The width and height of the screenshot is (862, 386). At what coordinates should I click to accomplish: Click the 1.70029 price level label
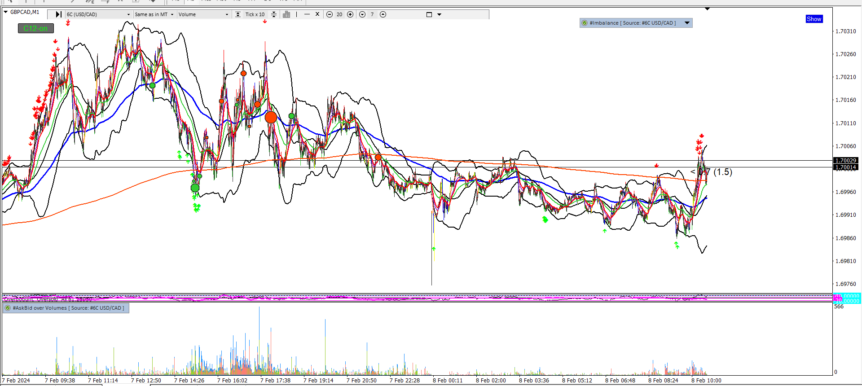tap(845, 160)
